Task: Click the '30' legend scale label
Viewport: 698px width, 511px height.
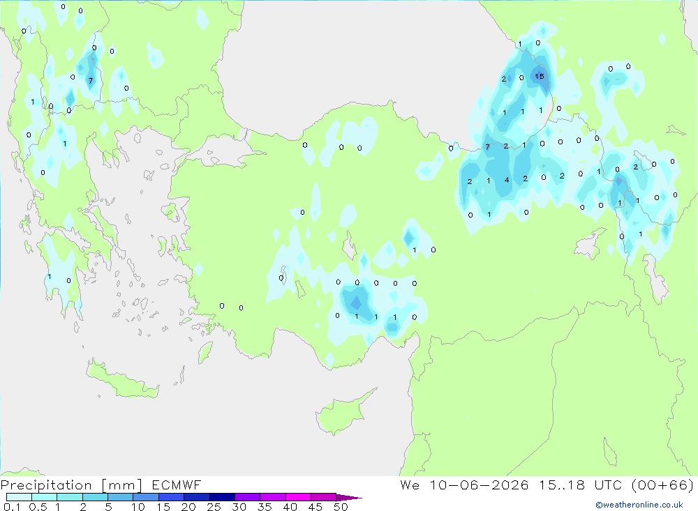Action: [x=239, y=507]
